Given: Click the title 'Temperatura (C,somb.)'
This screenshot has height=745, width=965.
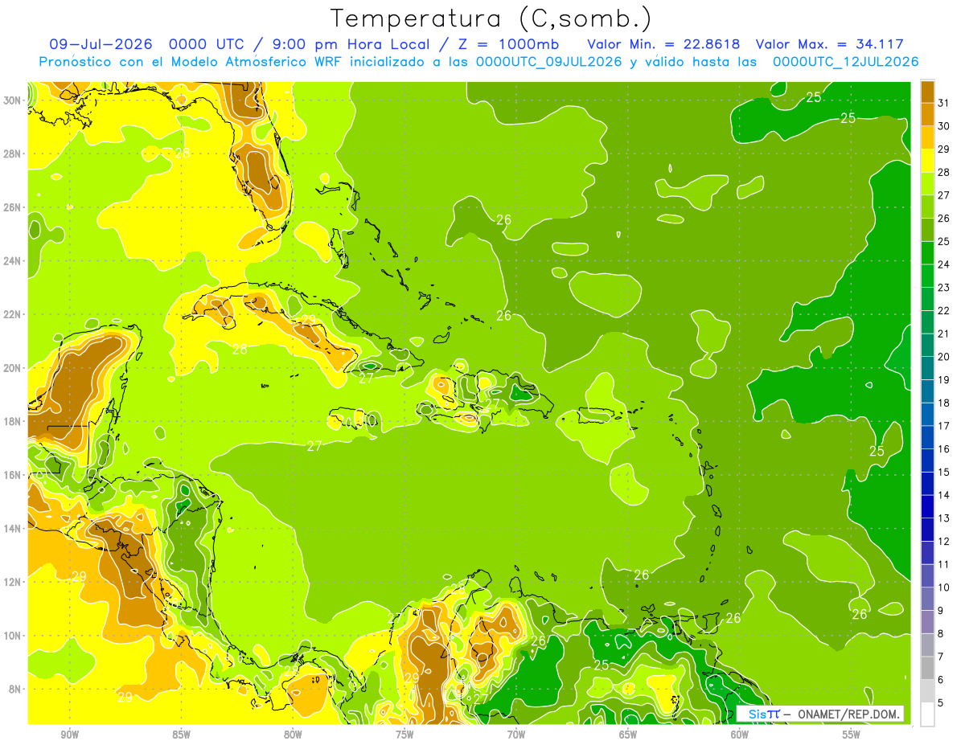Looking at the screenshot, I should (491, 18).
